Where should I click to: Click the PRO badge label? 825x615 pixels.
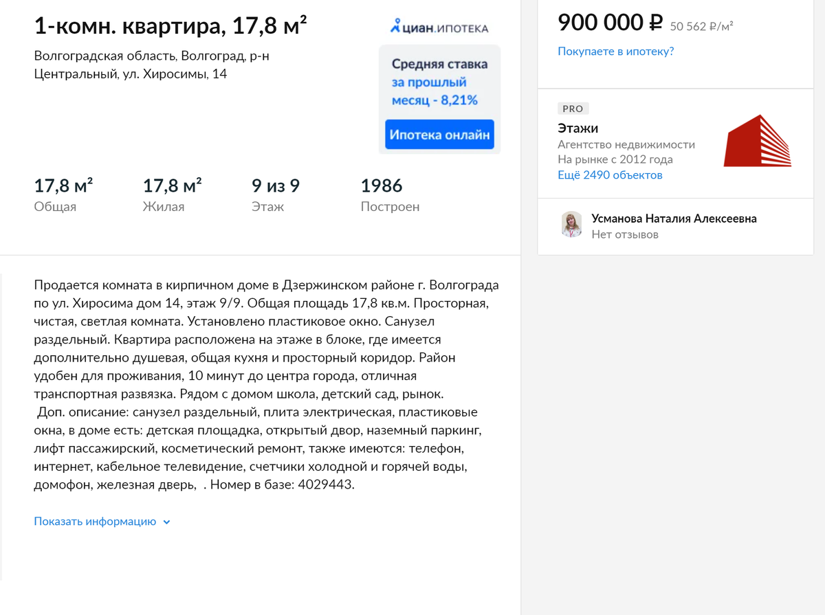[573, 109]
